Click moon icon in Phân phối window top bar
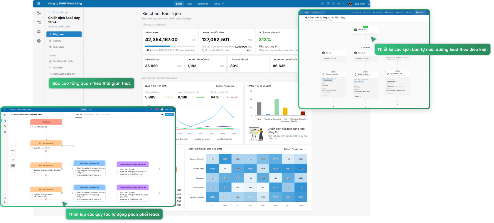 pos(151,109)
